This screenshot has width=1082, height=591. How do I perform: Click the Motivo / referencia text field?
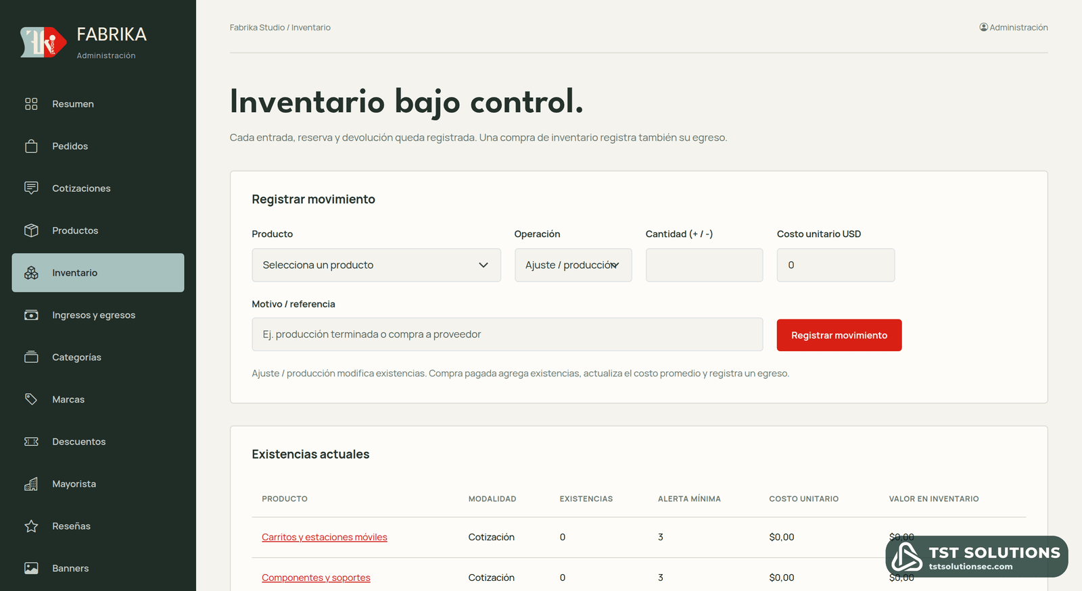(507, 334)
